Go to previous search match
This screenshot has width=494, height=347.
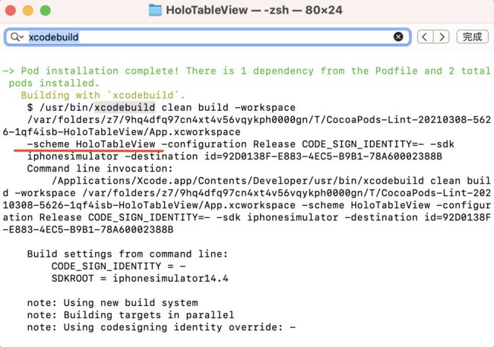tap(426, 37)
